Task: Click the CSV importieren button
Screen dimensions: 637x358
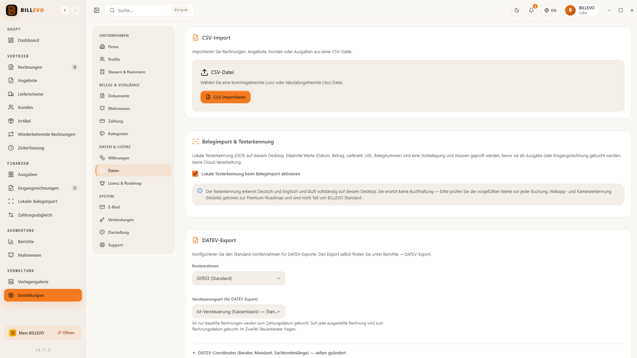Action: pos(225,97)
